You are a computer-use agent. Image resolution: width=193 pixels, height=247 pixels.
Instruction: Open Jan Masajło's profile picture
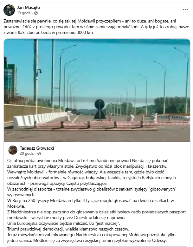[9, 10]
